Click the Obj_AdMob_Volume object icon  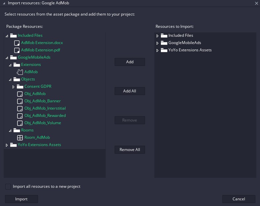[x=20, y=123]
